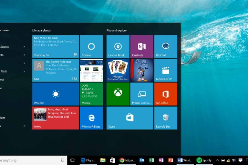Click the Cortana search box
The image size is (248, 165).
29,160
